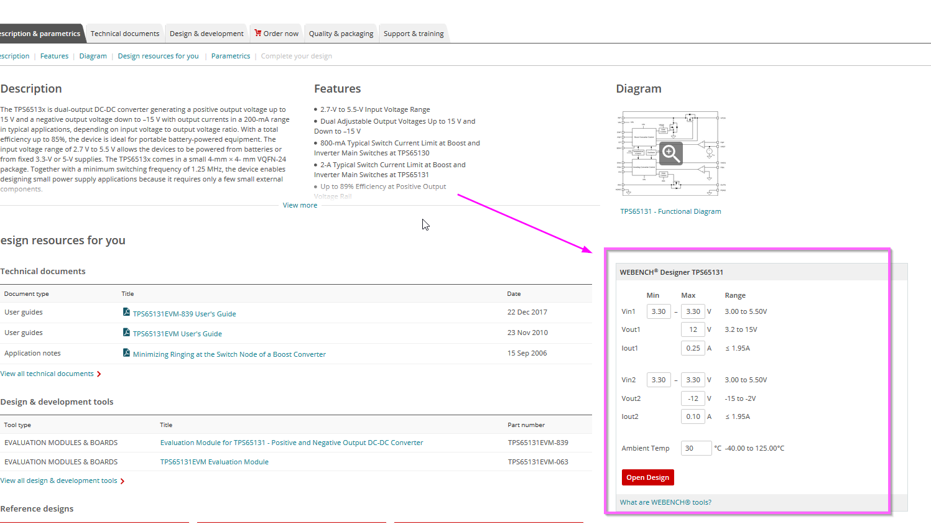View all technical documents
The width and height of the screenshot is (931, 524).
47,374
